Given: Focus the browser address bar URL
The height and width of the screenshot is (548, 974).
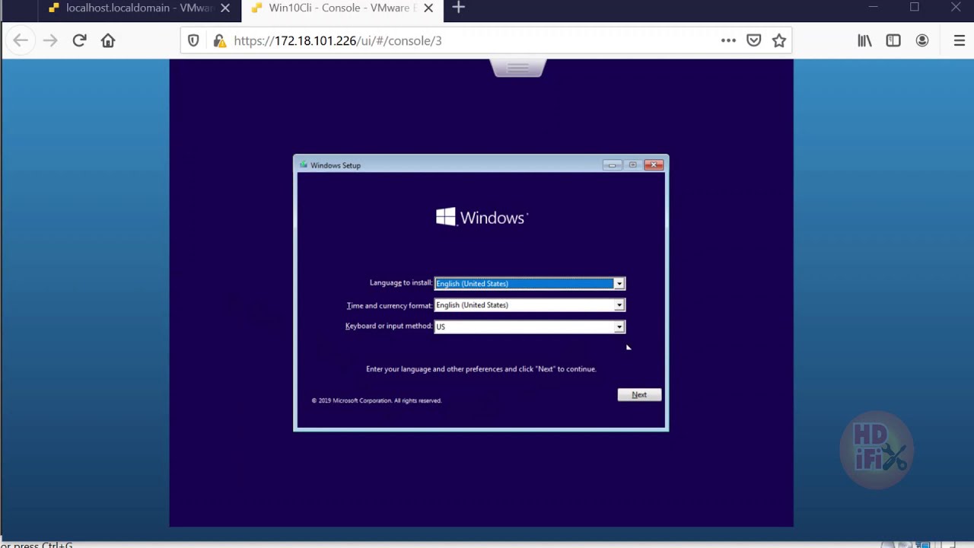Looking at the screenshot, I should pos(338,41).
